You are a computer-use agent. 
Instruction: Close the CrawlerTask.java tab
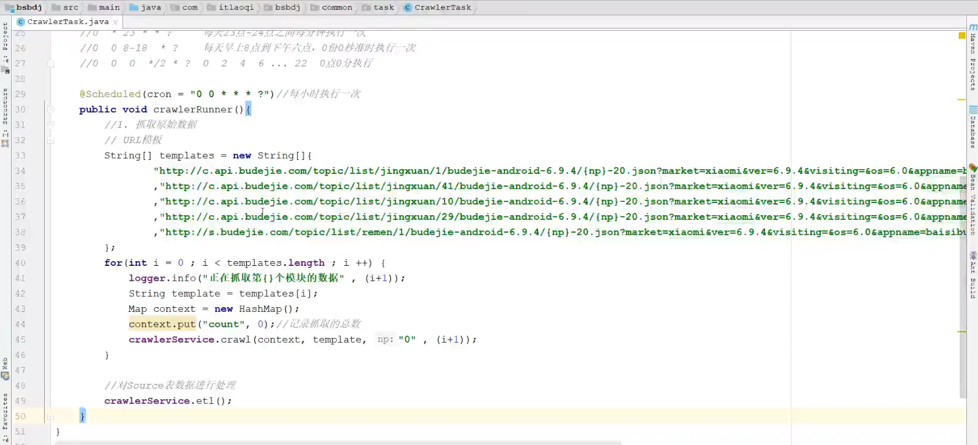point(115,22)
